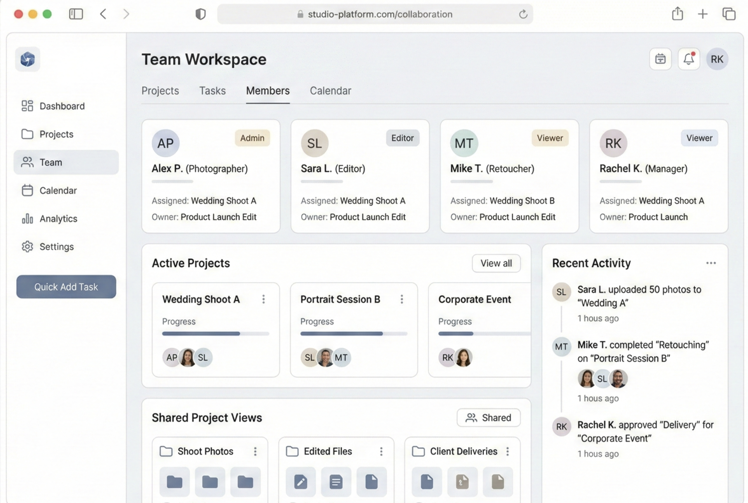The image size is (748, 503).
Task: Click the AP avatar in Wedding Shoot A
Action: point(171,357)
